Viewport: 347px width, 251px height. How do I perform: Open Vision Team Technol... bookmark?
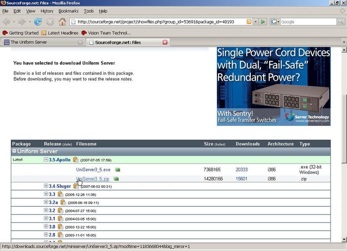tap(106, 33)
